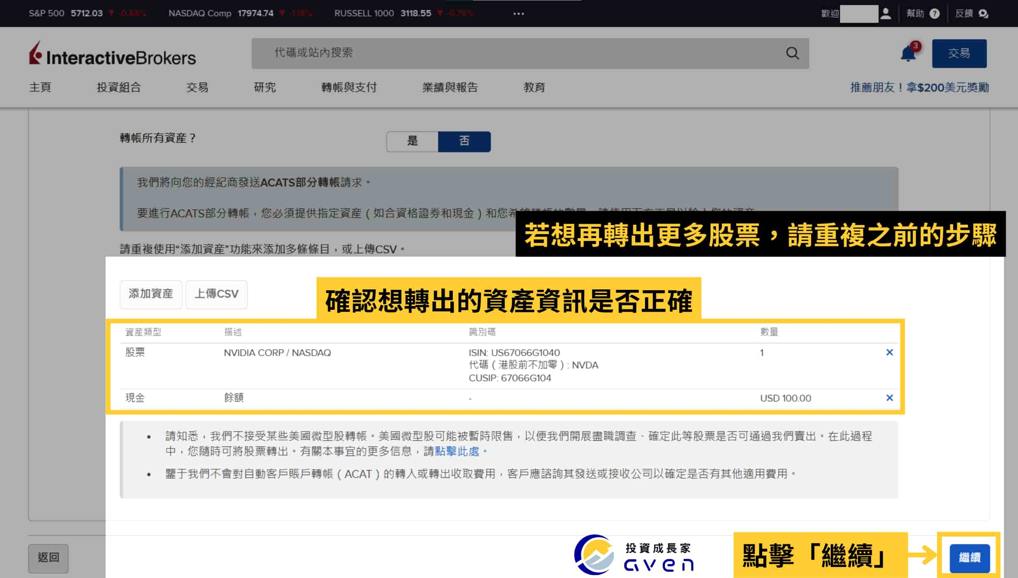
Task: Click the USD 100.00 amount
Action: click(x=785, y=398)
